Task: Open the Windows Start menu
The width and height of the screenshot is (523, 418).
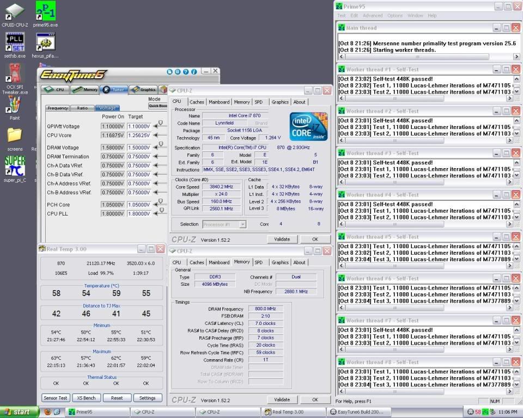Action: pos(19,412)
